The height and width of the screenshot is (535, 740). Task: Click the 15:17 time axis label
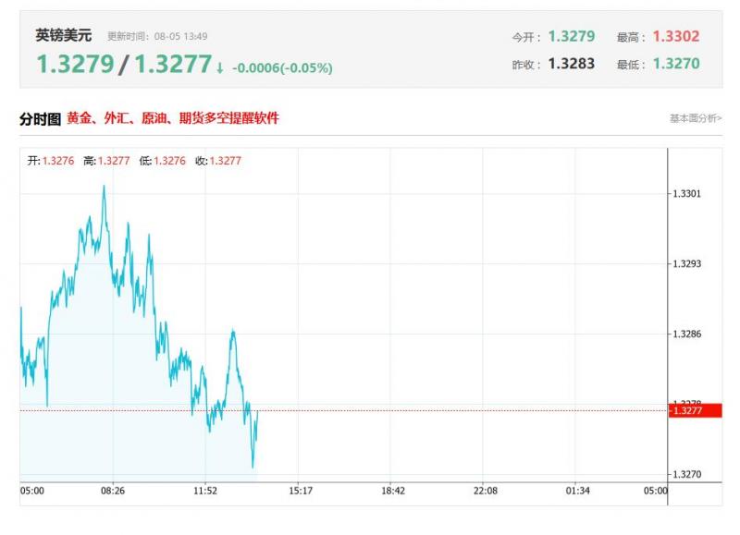click(301, 491)
